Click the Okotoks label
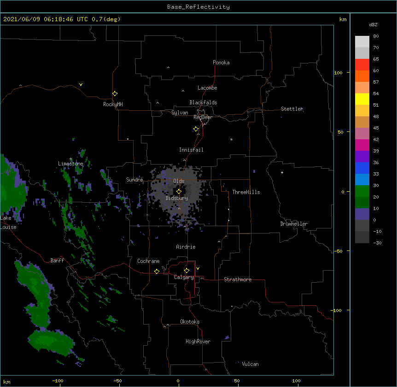 [x=190, y=322]
